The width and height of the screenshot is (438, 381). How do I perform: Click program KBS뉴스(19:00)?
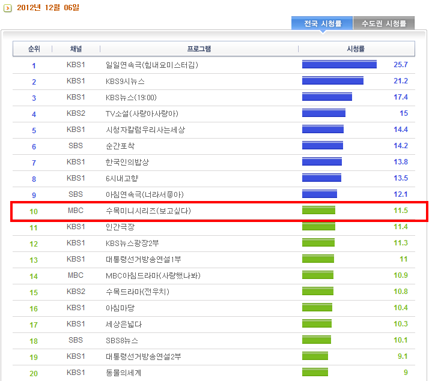[131, 97]
